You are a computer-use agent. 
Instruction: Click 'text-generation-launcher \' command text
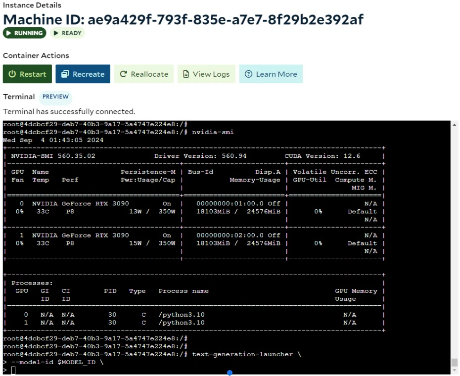tap(246, 354)
